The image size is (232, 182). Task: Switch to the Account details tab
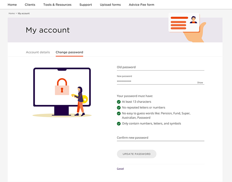38,52
